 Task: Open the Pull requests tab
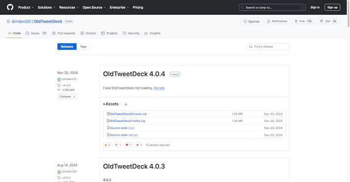tap(64, 33)
